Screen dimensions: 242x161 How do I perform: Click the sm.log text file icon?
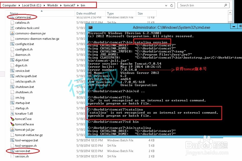coord(12,98)
